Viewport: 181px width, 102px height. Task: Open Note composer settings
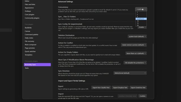tap(31, 44)
